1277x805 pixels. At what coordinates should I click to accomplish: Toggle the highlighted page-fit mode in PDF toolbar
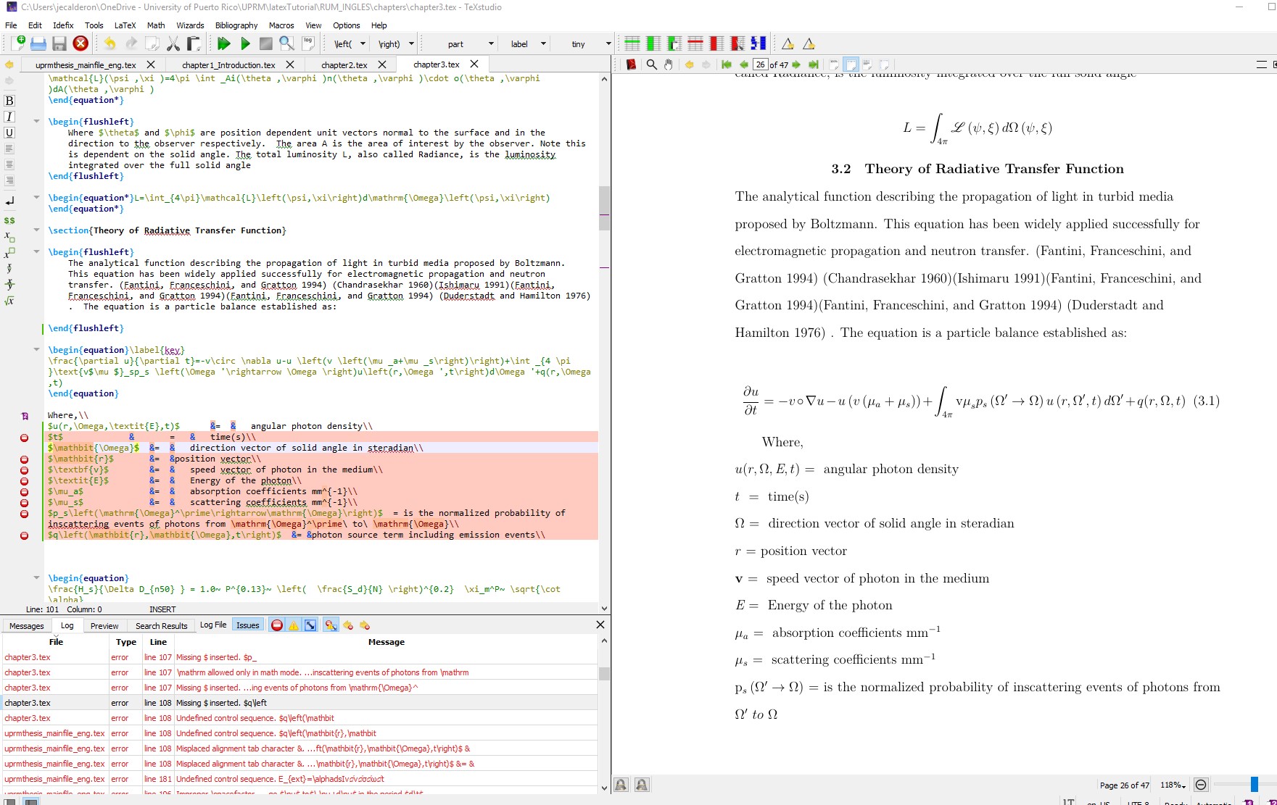[851, 64]
